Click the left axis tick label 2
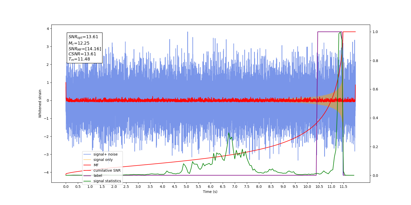 [x=48, y=65]
